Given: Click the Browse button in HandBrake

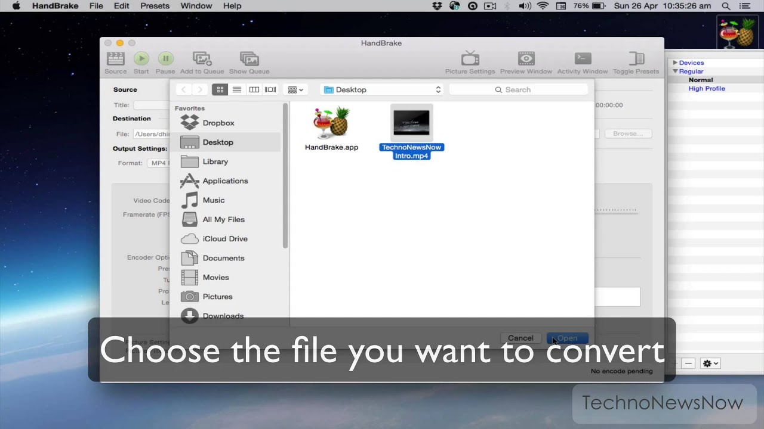Looking at the screenshot, I should tap(628, 133).
